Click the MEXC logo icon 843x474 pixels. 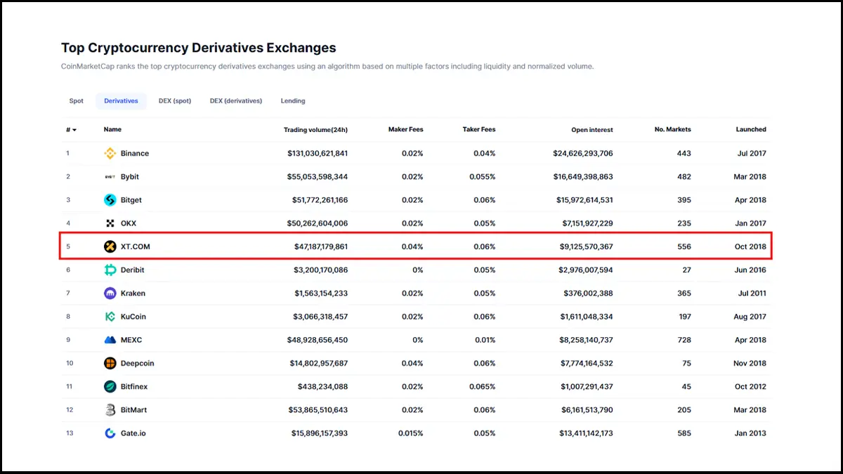pyautogui.click(x=110, y=340)
